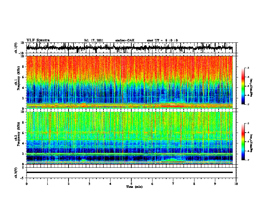Click the time-axis tick label "2"
266x206 pixels.
pos(69,184)
